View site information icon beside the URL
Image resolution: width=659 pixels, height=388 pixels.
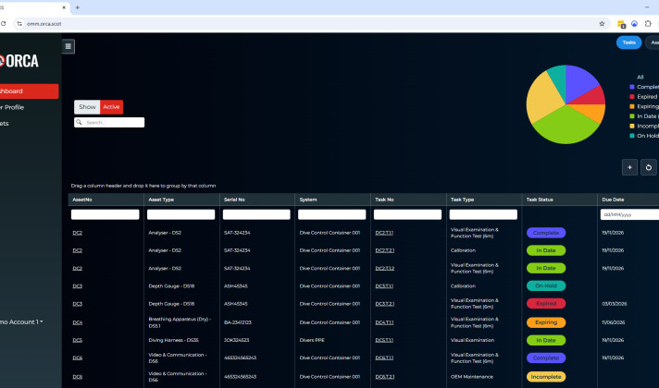(19, 24)
